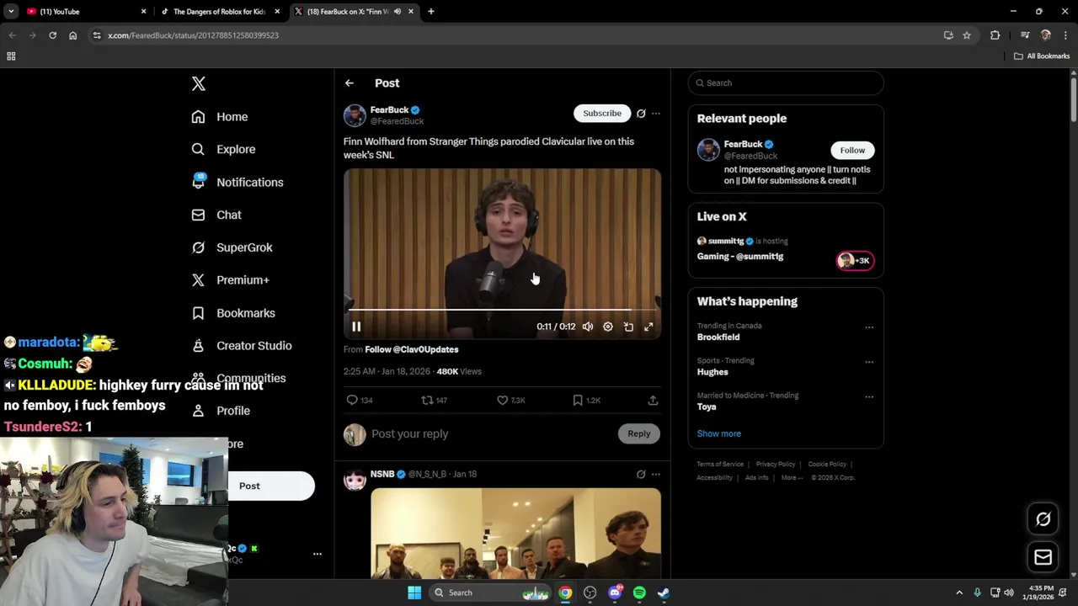Open Premium+ in X sidebar

click(230, 280)
